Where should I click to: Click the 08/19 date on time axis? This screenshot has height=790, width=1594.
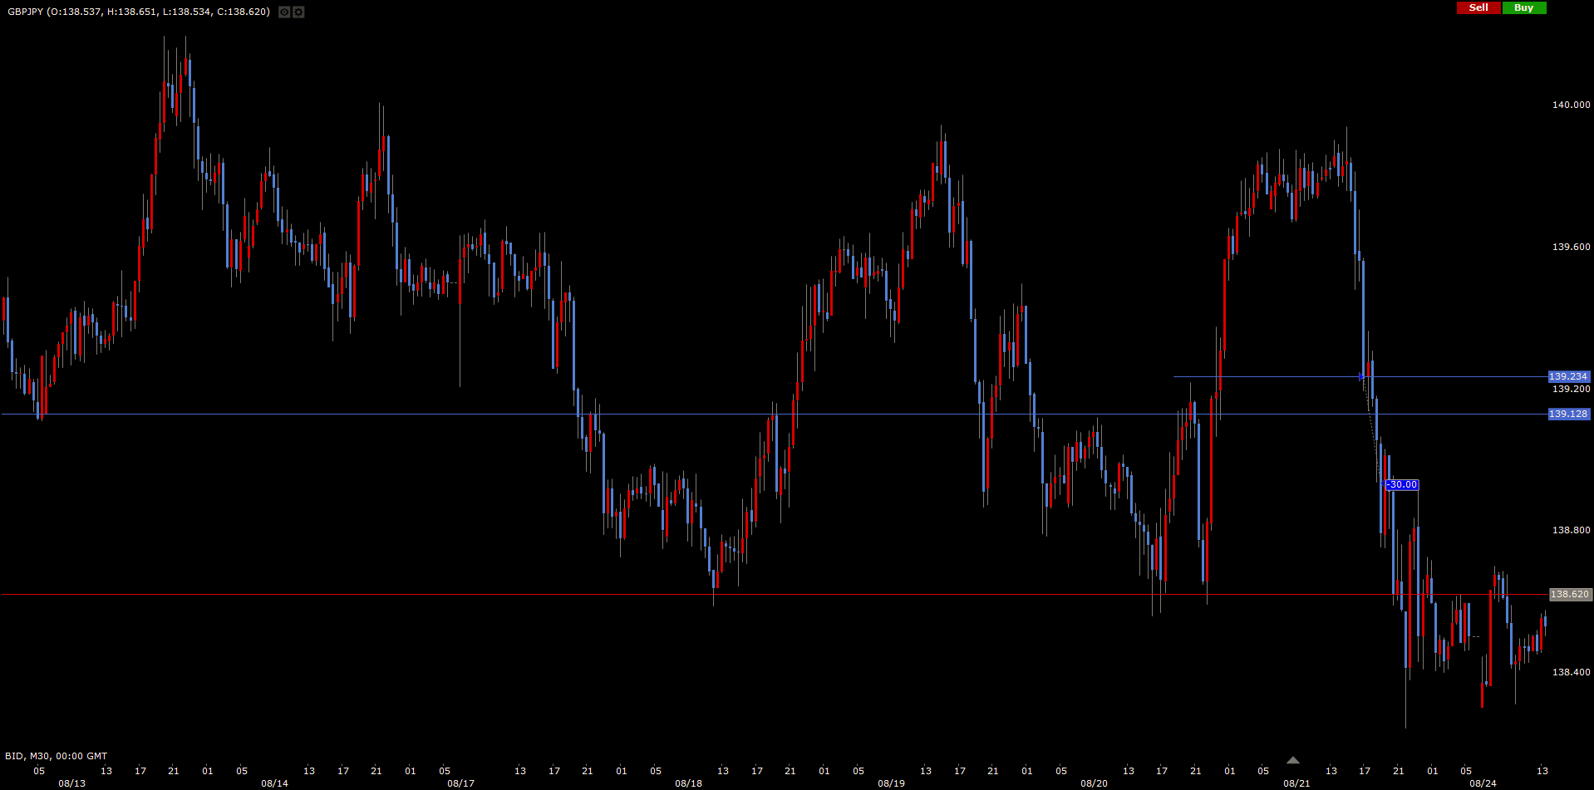click(x=891, y=783)
